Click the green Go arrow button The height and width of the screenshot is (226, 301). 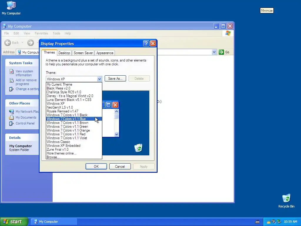221,52
